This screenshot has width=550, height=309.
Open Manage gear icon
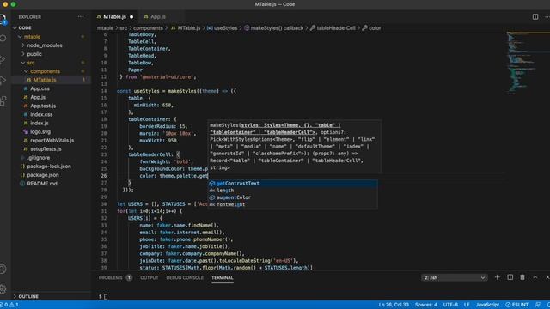point(3,289)
